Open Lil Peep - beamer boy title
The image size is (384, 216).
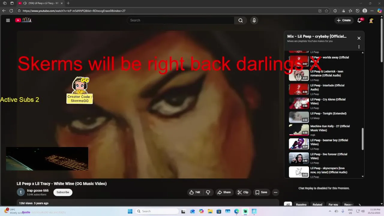(x=329, y=142)
